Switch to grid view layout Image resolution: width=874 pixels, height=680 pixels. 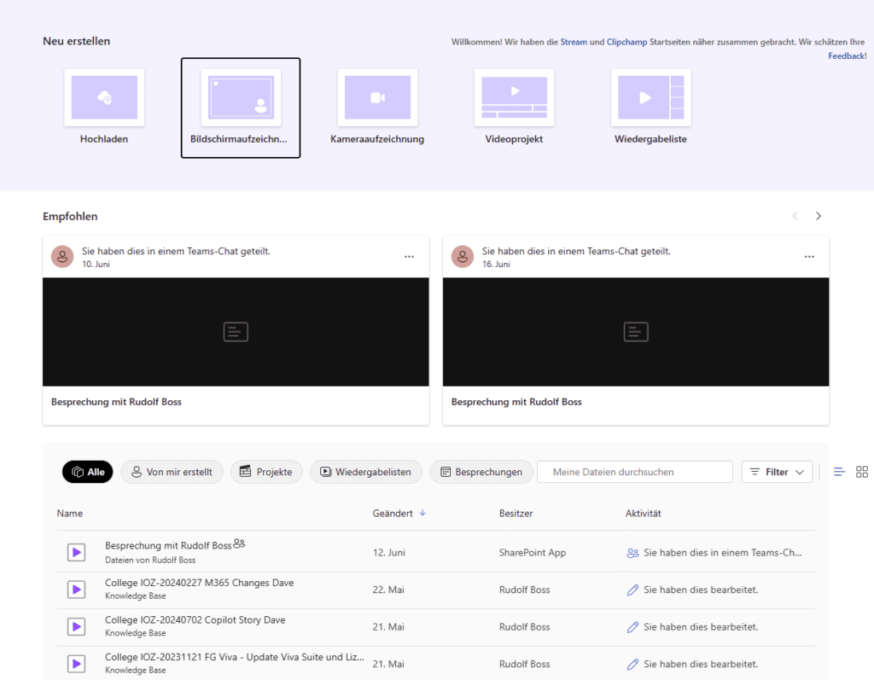(x=861, y=472)
